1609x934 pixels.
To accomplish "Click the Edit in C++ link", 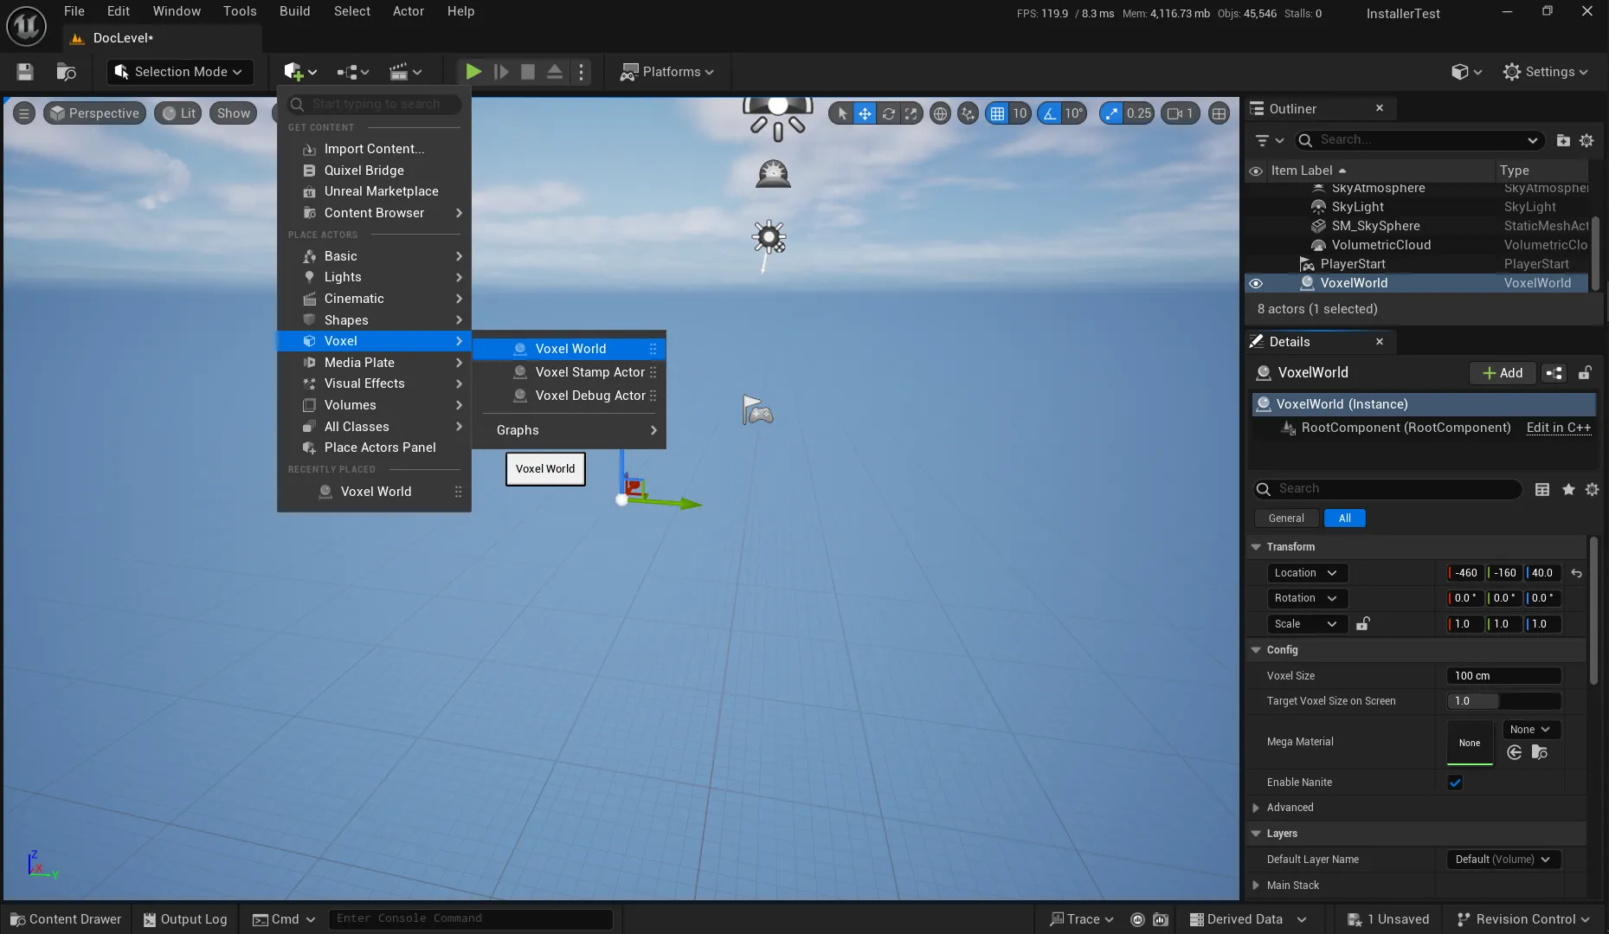I will point(1558,428).
